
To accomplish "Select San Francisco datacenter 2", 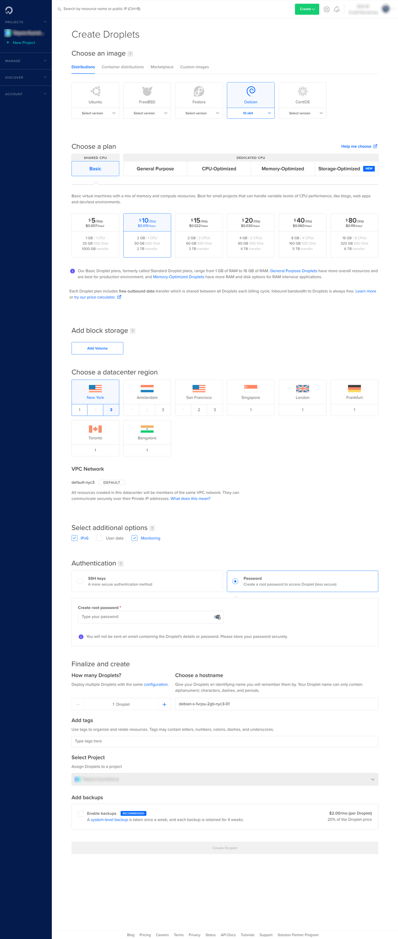I will (199, 410).
